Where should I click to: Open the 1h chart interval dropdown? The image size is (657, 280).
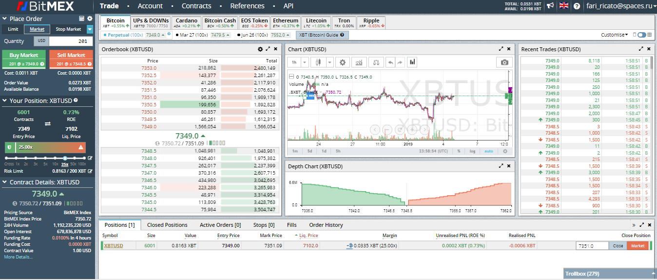305,62
